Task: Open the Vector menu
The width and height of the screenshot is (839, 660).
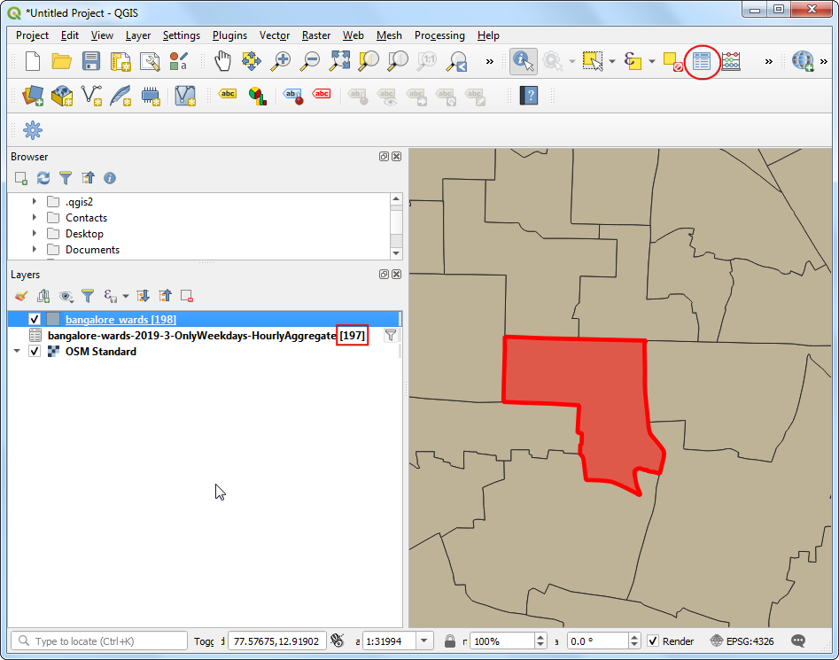Action: tap(275, 35)
